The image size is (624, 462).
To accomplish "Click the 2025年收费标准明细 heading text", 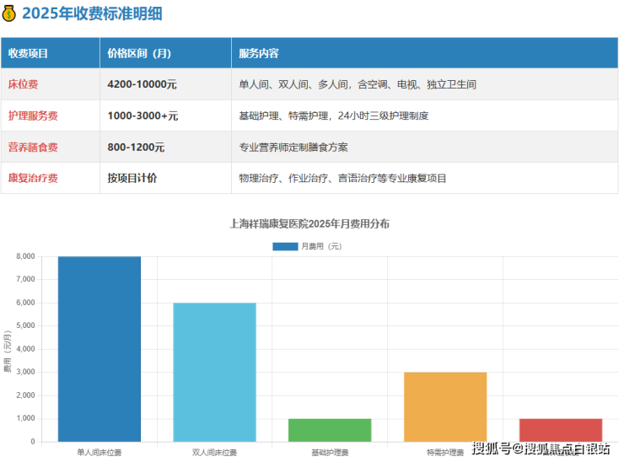I will click(x=93, y=13).
